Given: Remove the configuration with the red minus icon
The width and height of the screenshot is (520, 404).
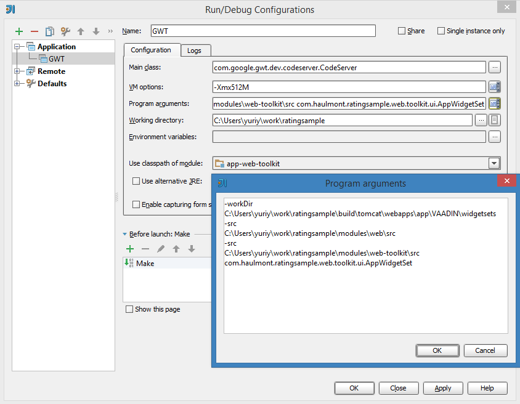Looking at the screenshot, I should [x=35, y=31].
